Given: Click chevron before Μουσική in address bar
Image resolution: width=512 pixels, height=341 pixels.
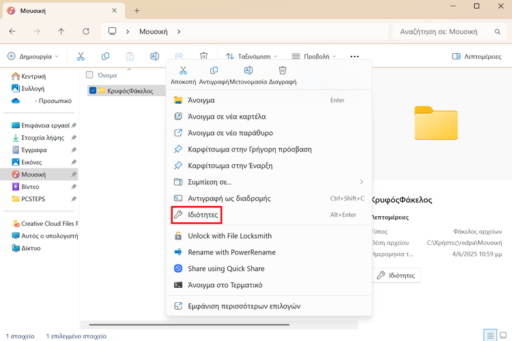Looking at the screenshot, I should tap(128, 31).
